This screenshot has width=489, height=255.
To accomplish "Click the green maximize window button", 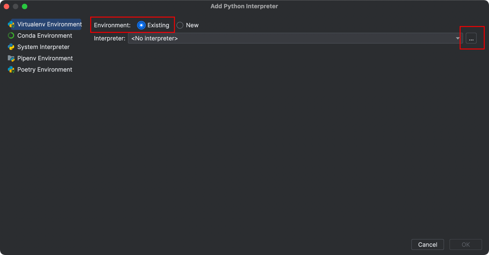I will pos(24,6).
